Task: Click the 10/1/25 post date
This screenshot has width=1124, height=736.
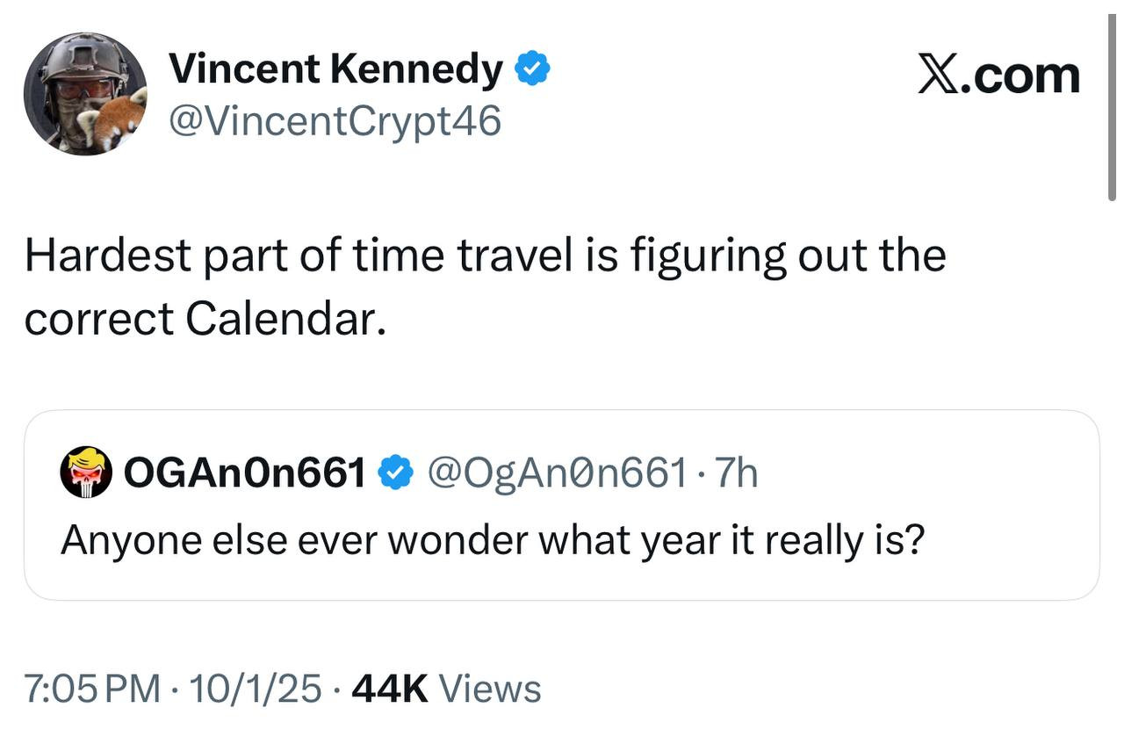Action: coord(256,689)
